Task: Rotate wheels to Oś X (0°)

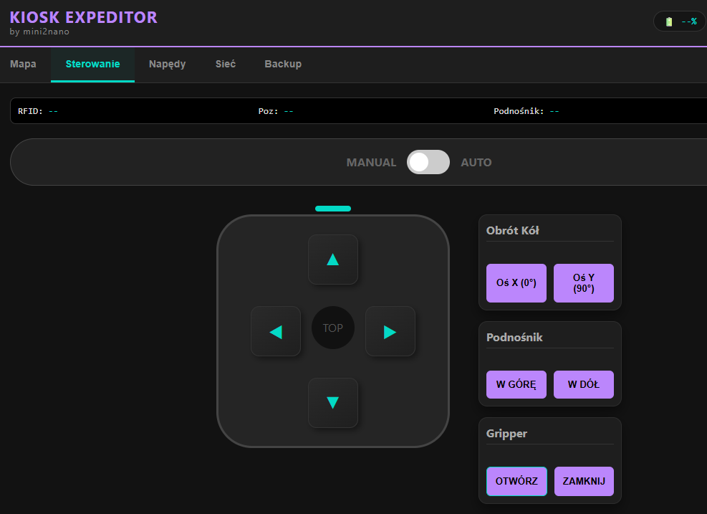Action: pyautogui.click(x=516, y=283)
